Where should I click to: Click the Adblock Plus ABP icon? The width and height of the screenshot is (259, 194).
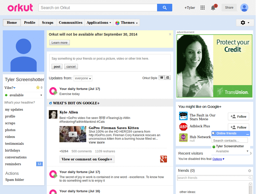tap(183, 127)
